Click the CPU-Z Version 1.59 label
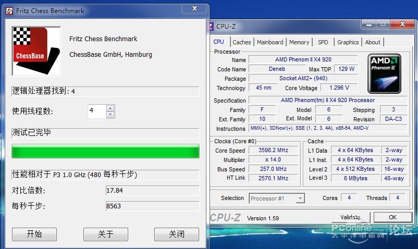Screen dimensions: 418x249 (263, 218)
